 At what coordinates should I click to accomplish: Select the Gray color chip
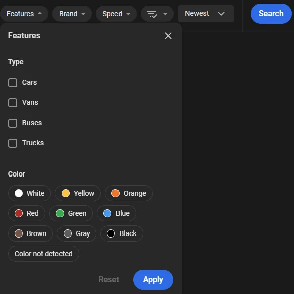(x=77, y=233)
